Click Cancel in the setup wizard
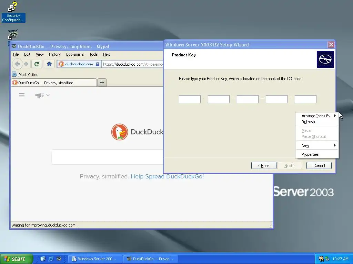This screenshot has height=264, width=353. (319, 166)
